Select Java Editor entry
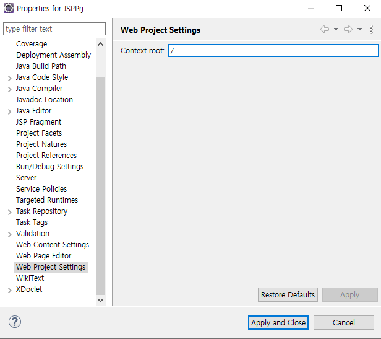The height and width of the screenshot is (339, 381). pyautogui.click(x=34, y=110)
